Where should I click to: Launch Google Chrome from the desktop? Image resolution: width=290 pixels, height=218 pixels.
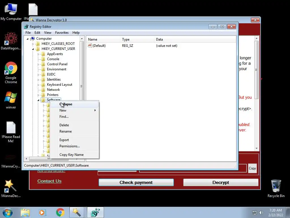(11, 72)
